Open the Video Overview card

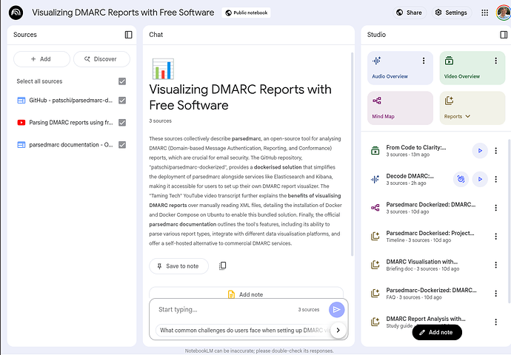coord(472,68)
